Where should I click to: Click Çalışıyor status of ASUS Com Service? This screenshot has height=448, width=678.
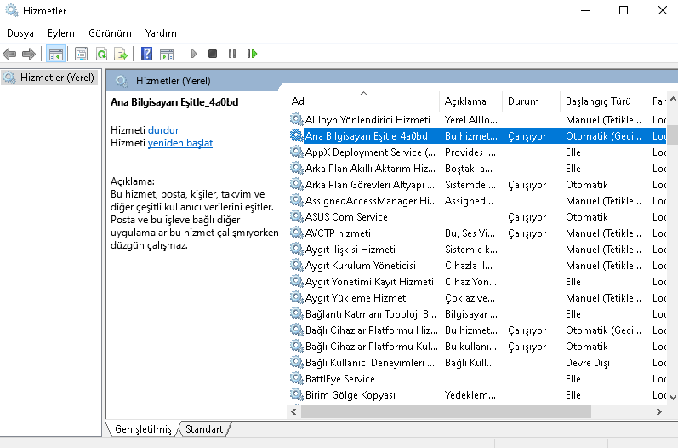(x=527, y=217)
